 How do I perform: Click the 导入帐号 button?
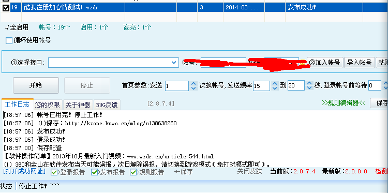[x=359, y=63]
